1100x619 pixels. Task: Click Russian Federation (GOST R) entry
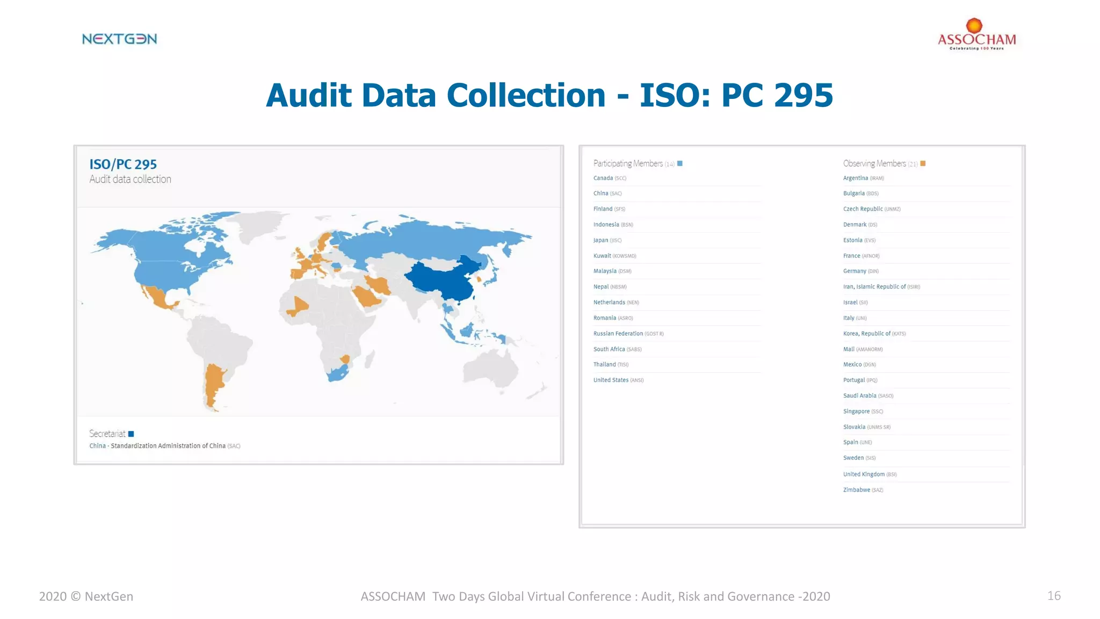628,334
